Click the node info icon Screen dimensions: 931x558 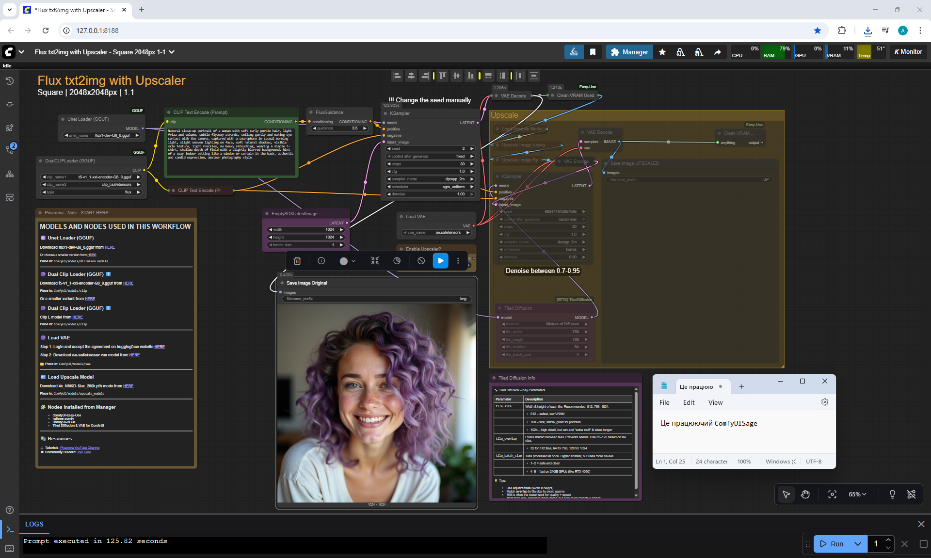(321, 261)
